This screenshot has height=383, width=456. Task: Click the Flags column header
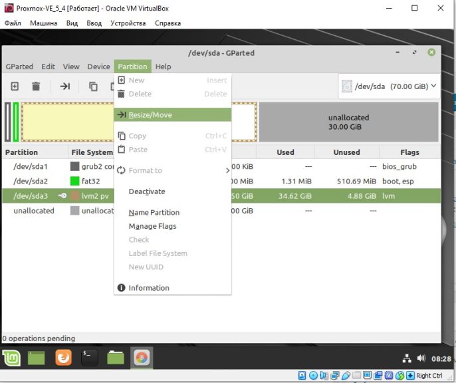pos(409,152)
